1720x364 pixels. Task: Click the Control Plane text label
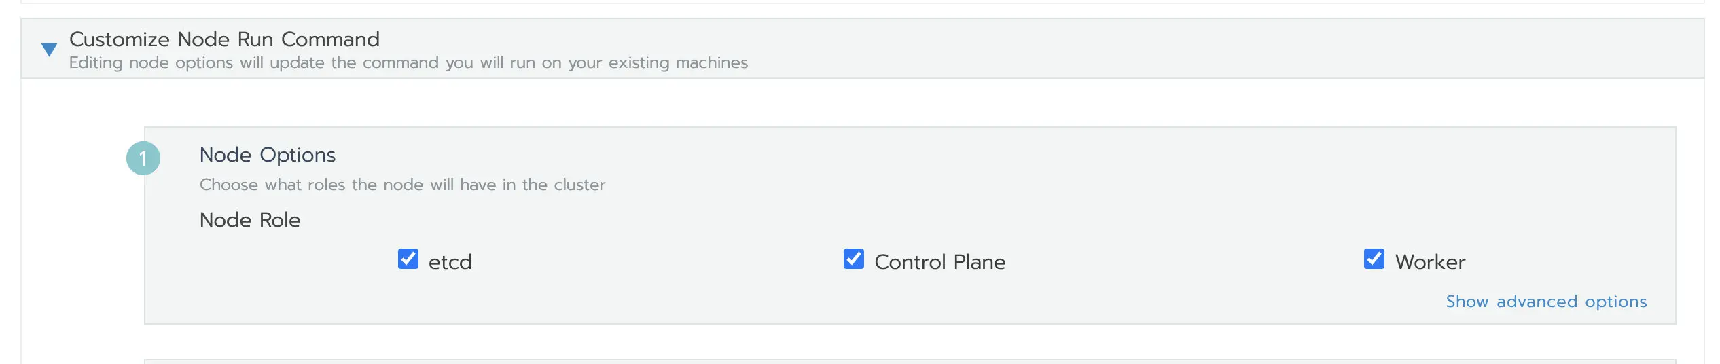point(940,262)
